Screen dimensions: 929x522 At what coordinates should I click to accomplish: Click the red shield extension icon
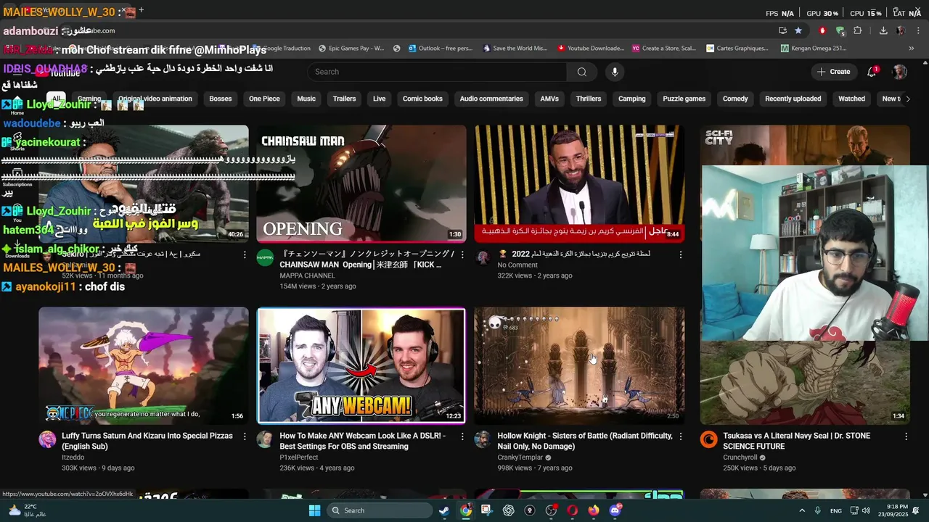(x=822, y=30)
